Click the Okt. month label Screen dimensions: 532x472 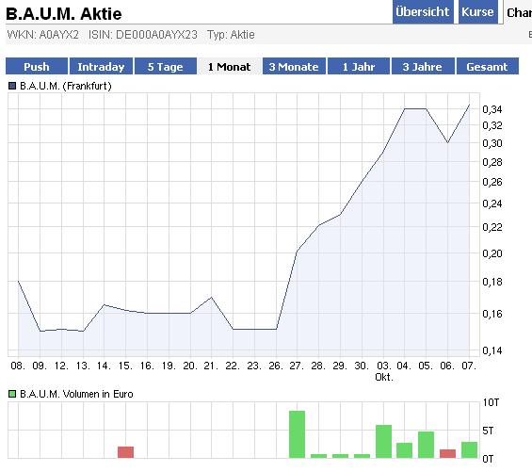point(384,377)
